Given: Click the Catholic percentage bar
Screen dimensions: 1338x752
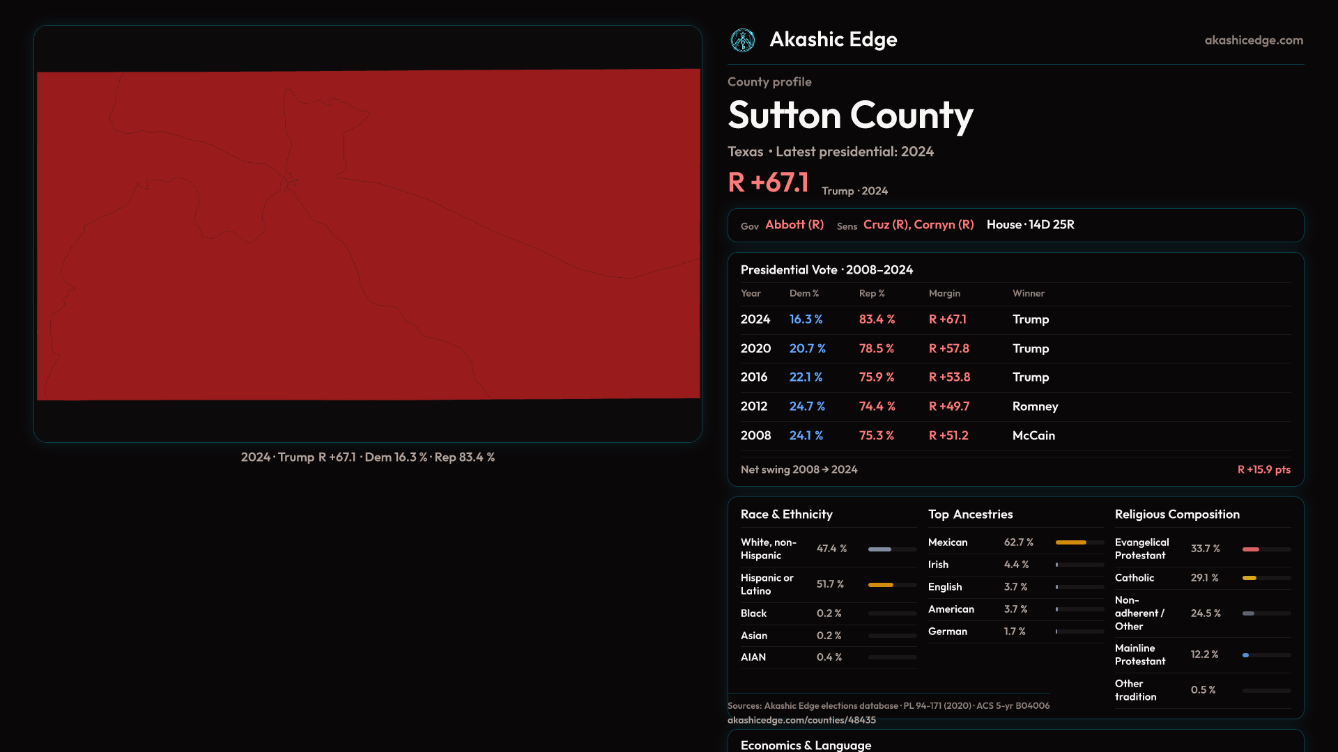Looking at the screenshot, I should pyautogui.click(x=1266, y=578).
